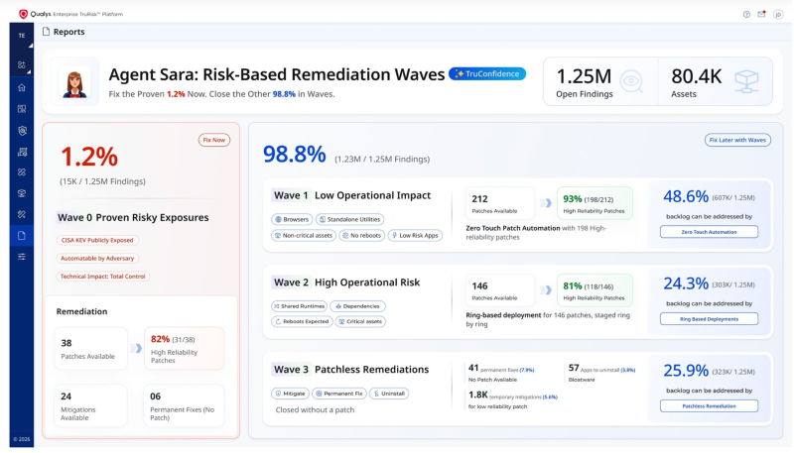
Task: Select the Automatable by Adversary tag
Action: point(97,259)
